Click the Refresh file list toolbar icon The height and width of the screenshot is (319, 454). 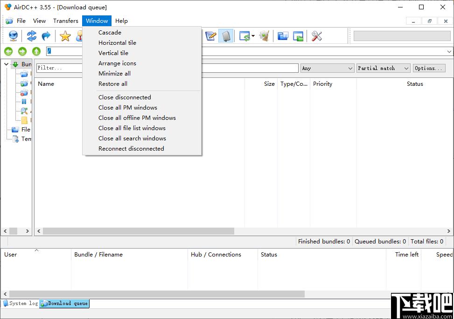[244, 36]
